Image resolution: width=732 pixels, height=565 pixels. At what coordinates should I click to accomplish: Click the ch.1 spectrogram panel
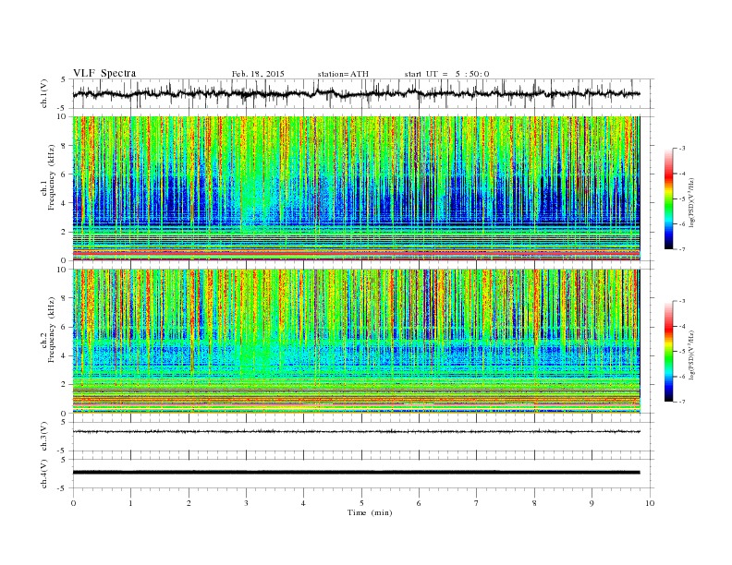click(356, 188)
